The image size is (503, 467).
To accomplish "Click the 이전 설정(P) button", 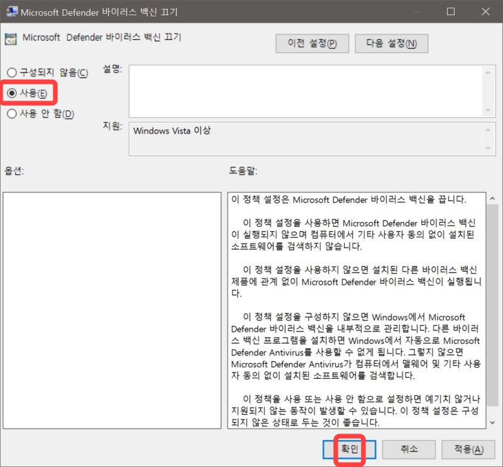I will [x=312, y=43].
